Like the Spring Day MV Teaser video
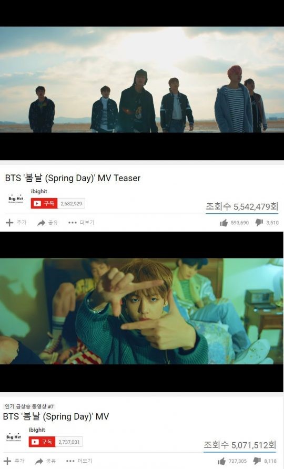This screenshot has height=469, width=284. pyautogui.click(x=224, y=223)
